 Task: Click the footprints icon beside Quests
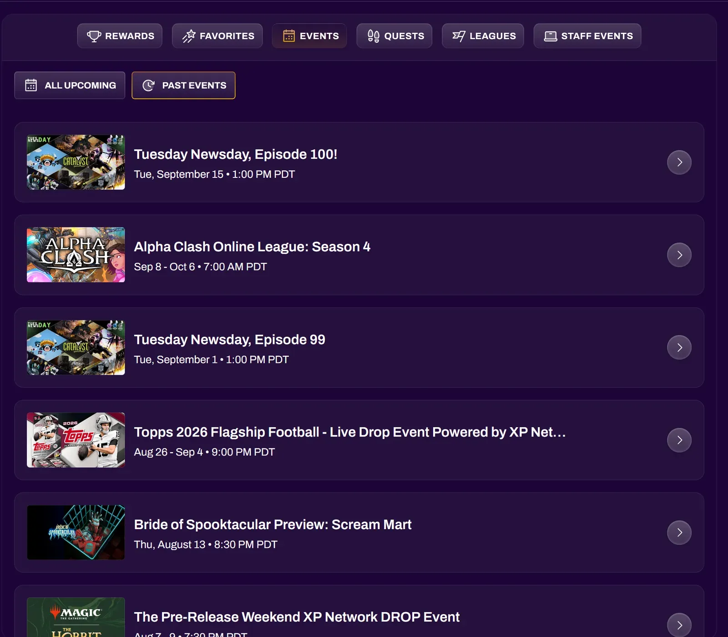click(x=373, y=36)
